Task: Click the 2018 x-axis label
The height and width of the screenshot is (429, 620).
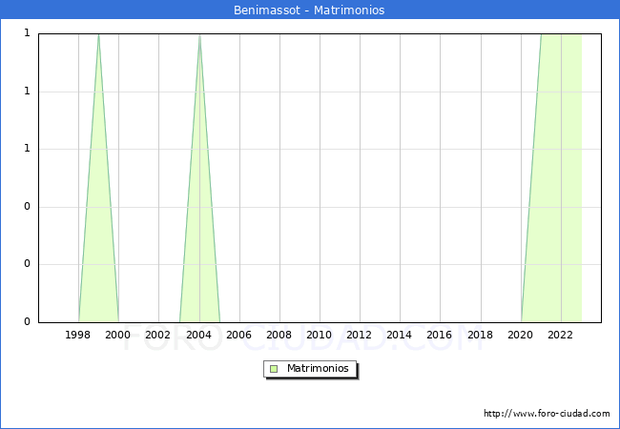Action: 481,335
